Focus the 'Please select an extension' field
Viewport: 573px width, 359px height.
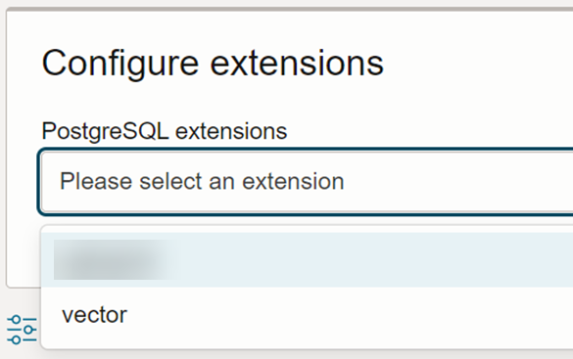(x=307, y=182)
